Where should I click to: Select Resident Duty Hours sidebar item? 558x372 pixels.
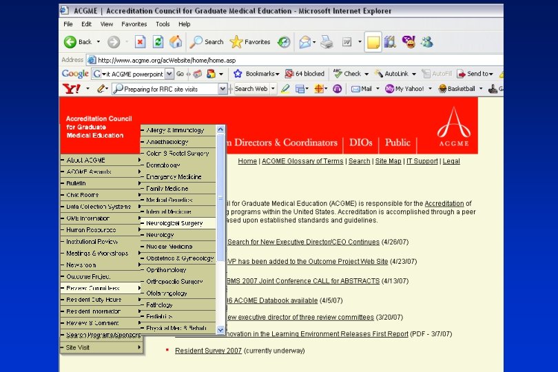pyautogui.click(x=101, y=300)
